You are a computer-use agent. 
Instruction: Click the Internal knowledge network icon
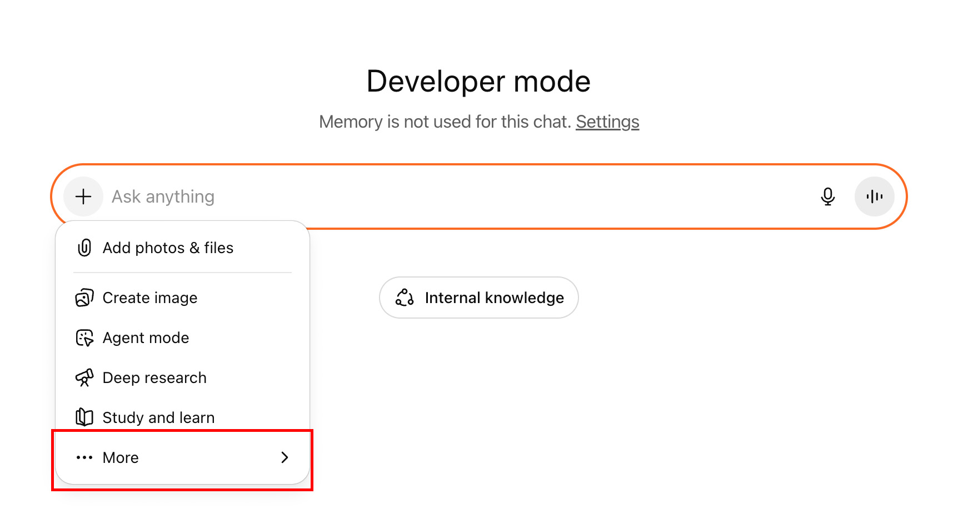point(405,298)
